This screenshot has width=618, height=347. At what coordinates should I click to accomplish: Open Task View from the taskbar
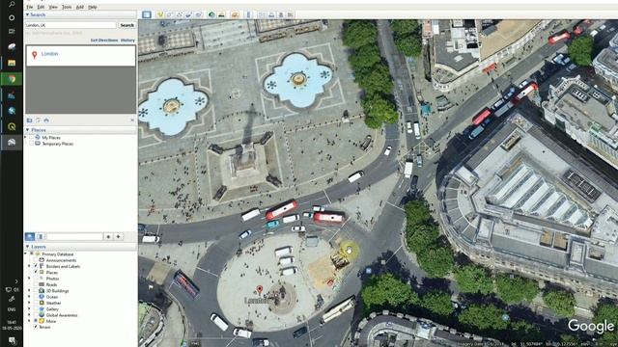click(x=12, y=31)
